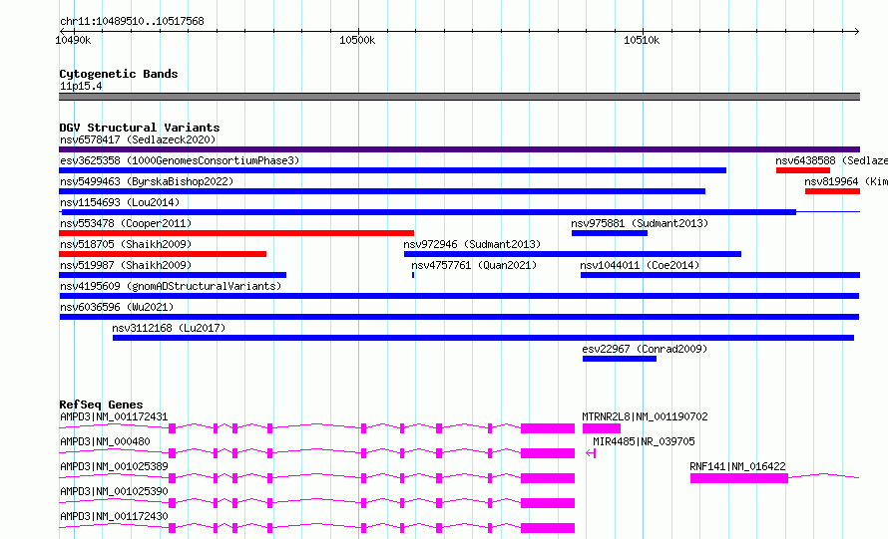
Task: Select the blue nsv972946 variant bar
Action: (x=573, y=254)
